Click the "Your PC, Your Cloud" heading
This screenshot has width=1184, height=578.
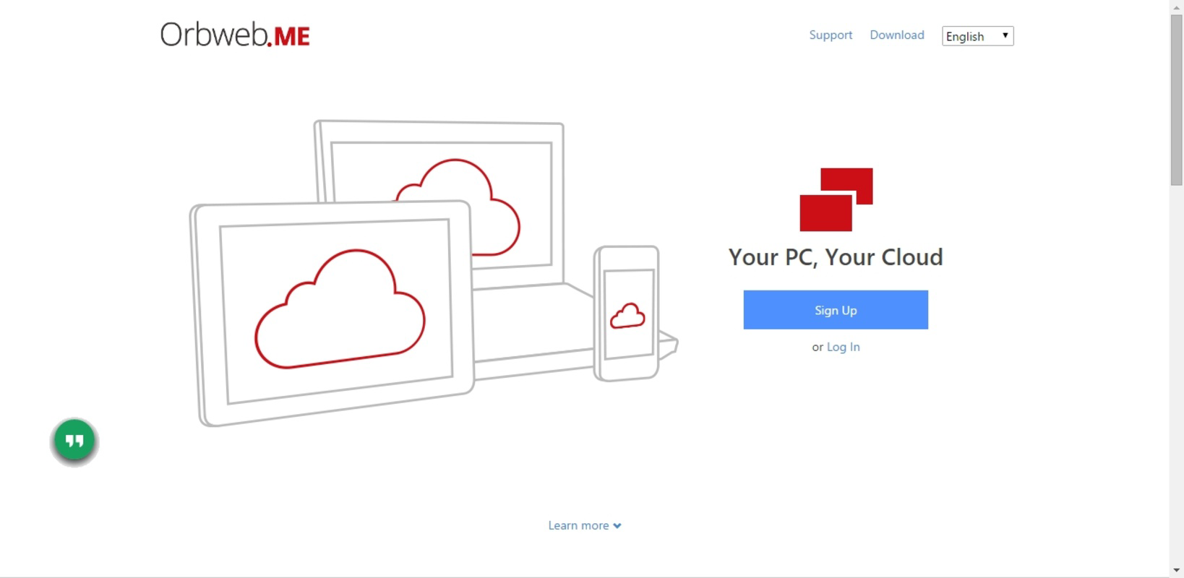coord(836,257)
